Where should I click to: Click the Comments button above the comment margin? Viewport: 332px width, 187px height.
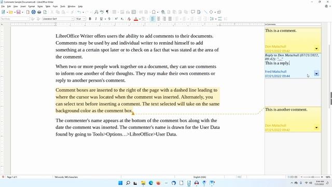(293, 24)
